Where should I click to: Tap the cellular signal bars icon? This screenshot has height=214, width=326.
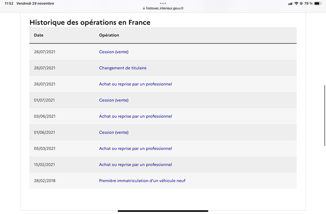[291, 4]
